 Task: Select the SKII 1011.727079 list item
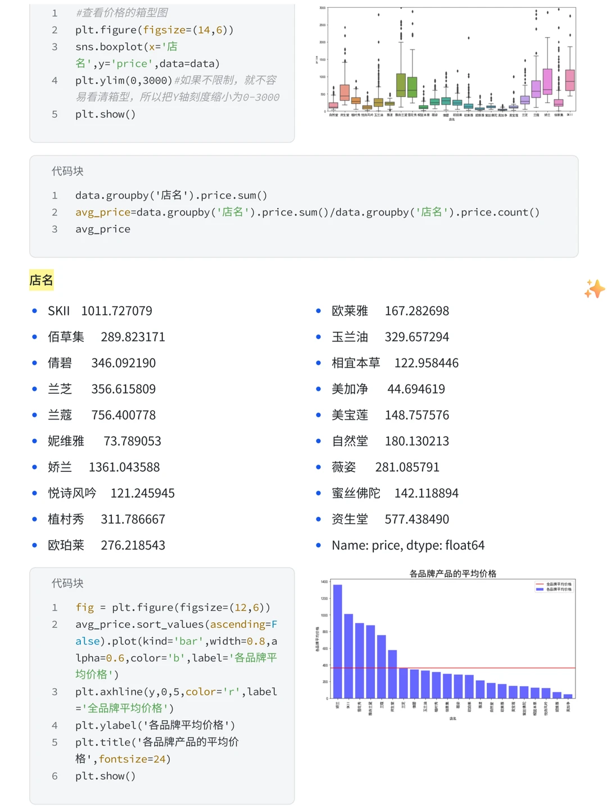(x=100, y=311)
